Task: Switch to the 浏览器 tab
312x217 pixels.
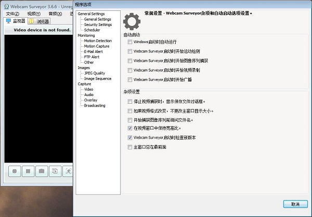Action: 39,21
